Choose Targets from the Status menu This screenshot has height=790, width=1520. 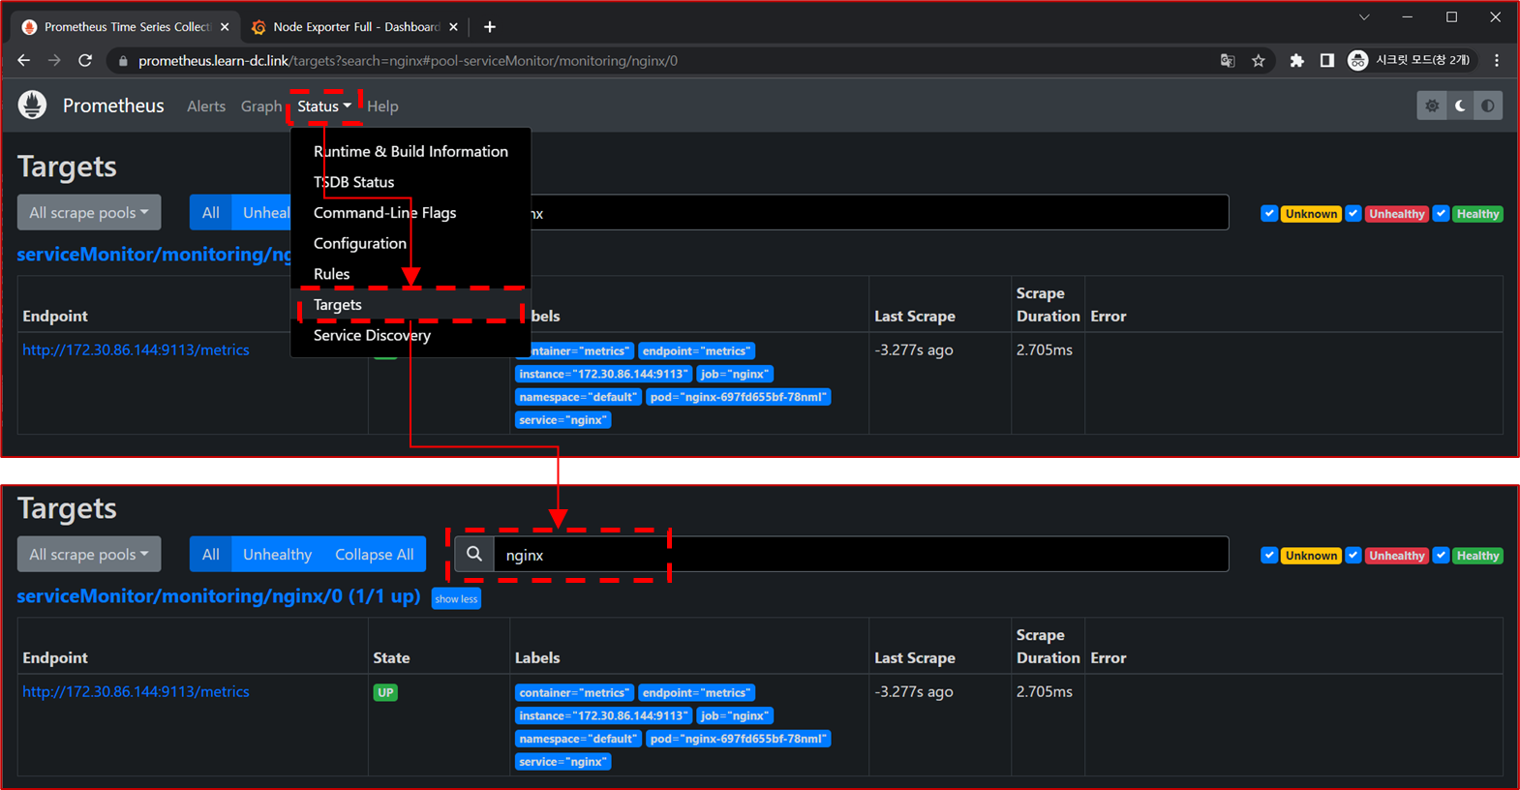[338, 305]
